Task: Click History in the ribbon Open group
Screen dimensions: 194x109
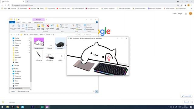Action: click(x=79, y=29)
